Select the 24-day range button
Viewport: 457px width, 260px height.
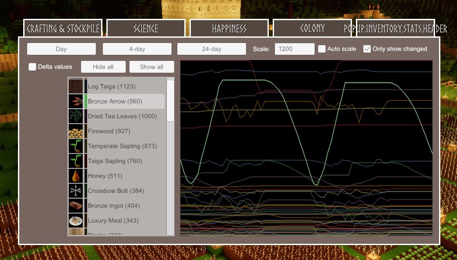[211, 49]
